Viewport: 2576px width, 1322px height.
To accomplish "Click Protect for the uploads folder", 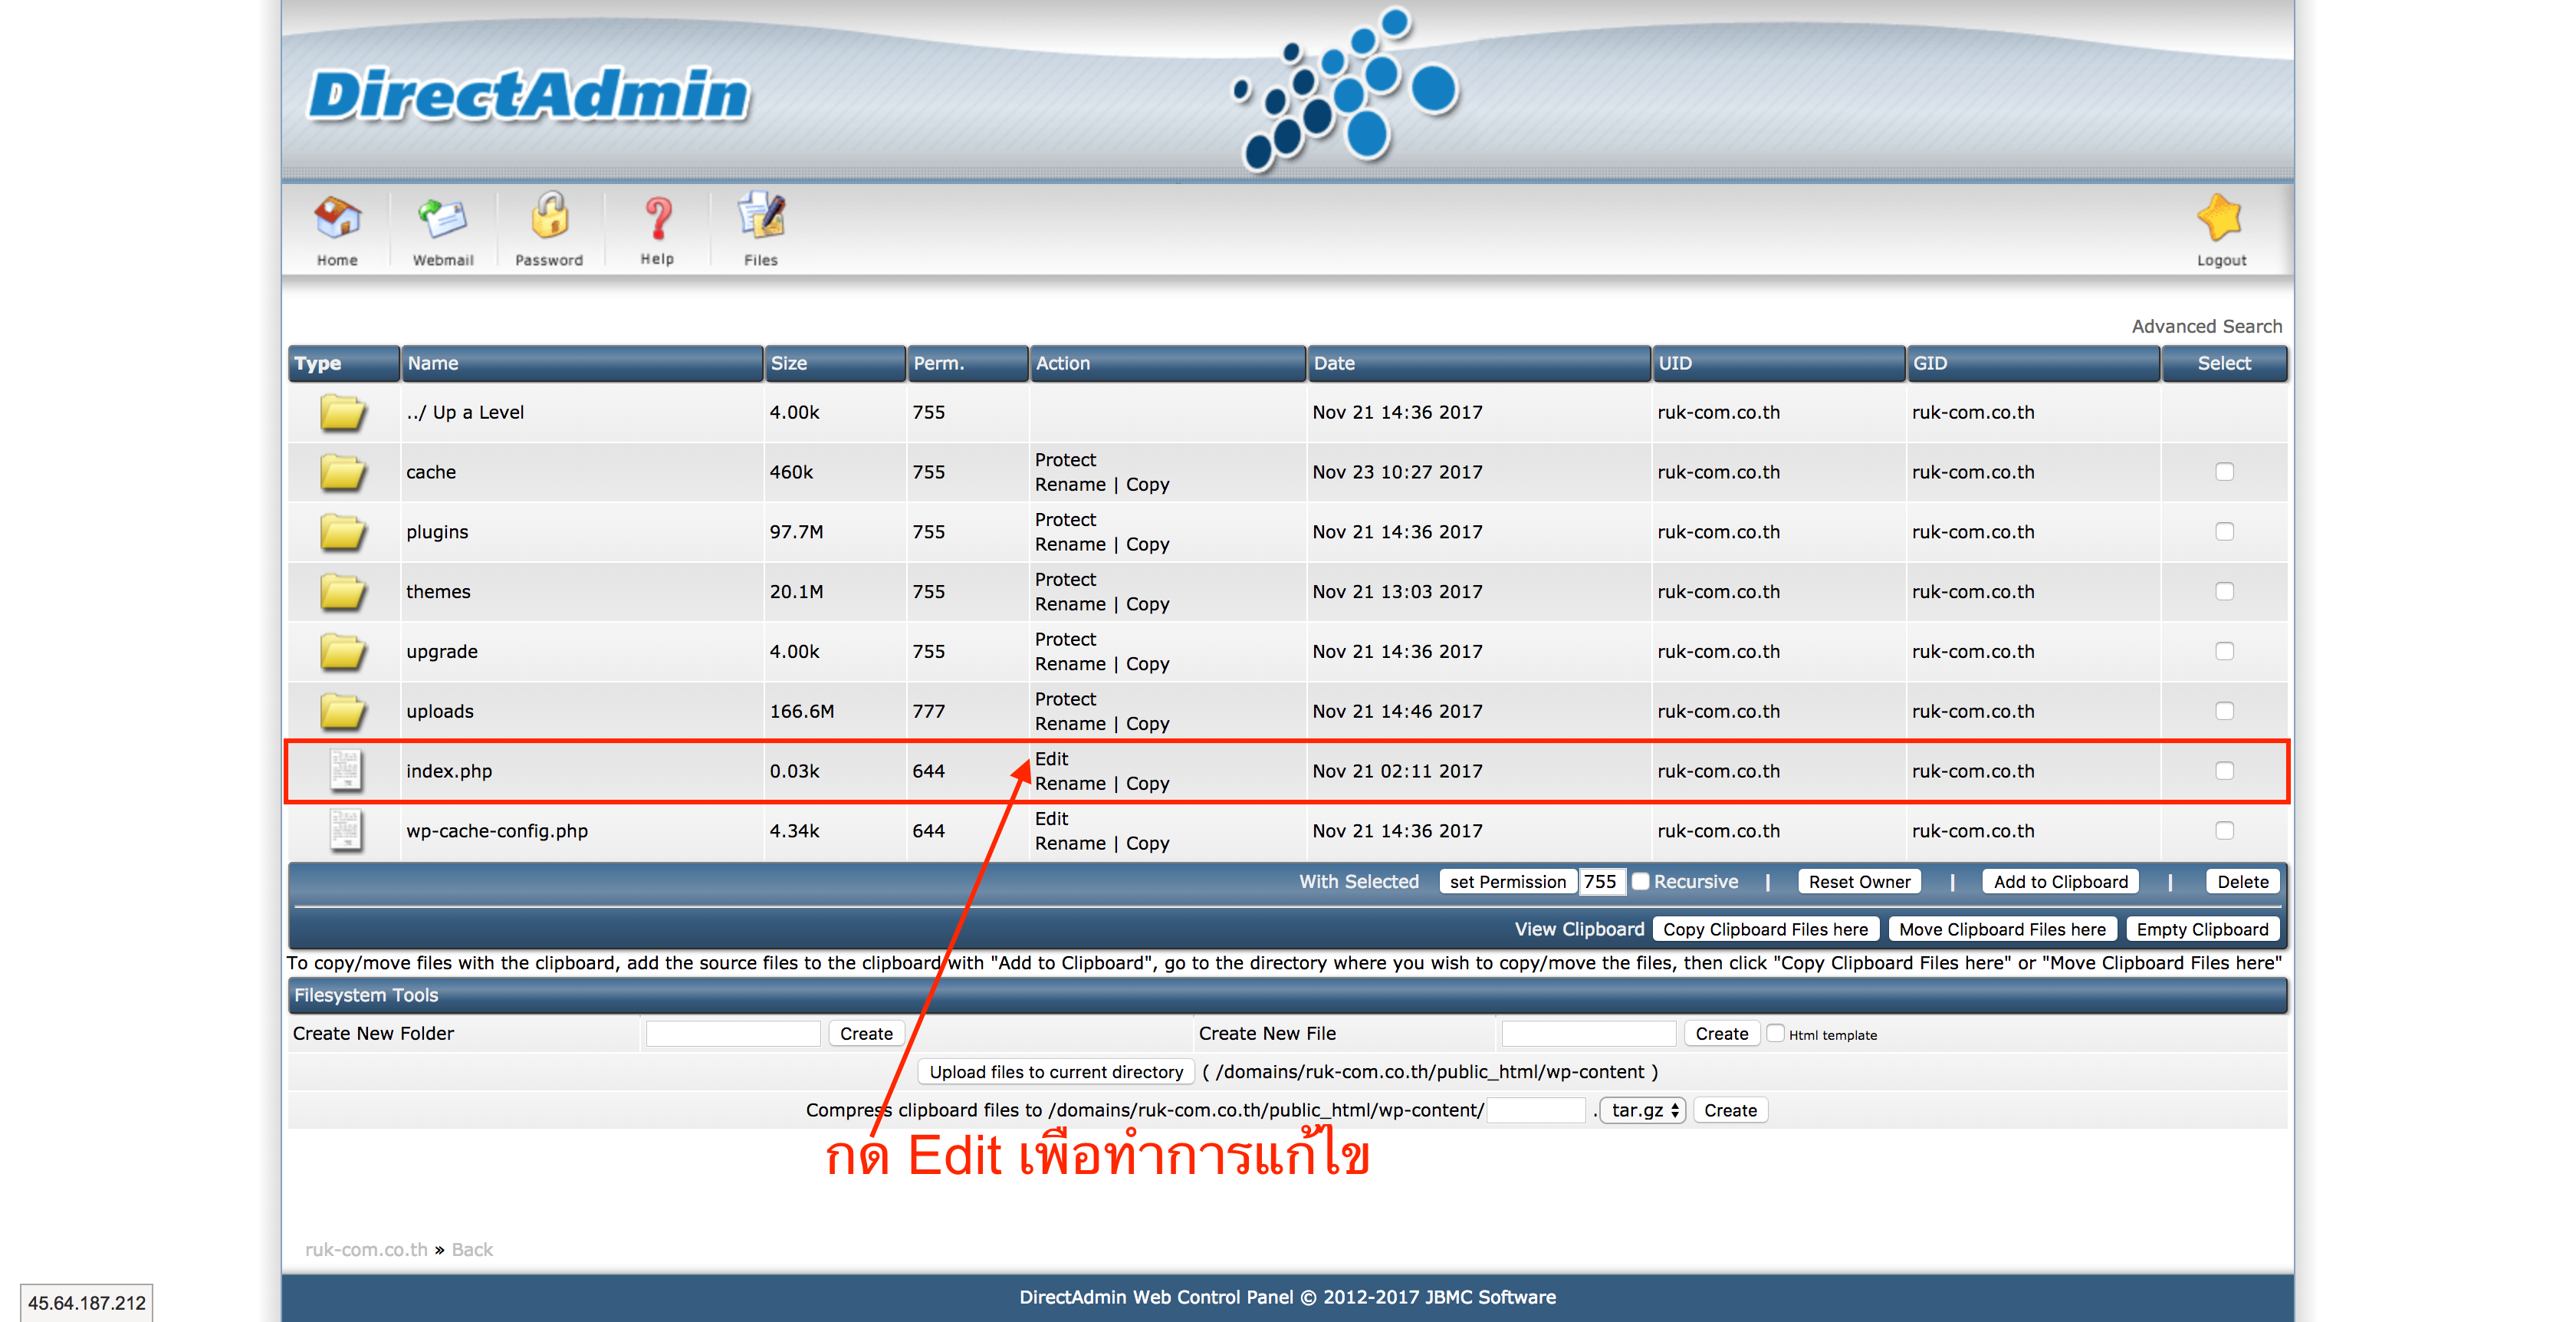I will [1065, 699].
